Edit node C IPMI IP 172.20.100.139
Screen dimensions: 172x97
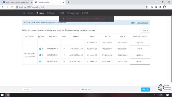(92, 61)
